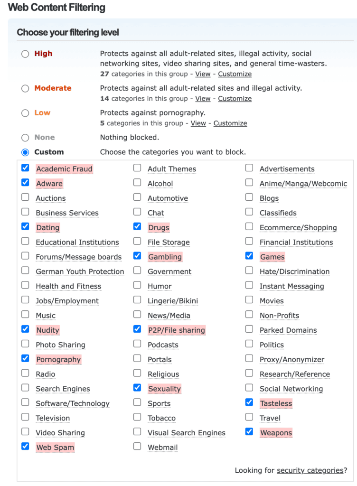Check the Webmail category box
The height and width of the screenshot is (486, 357).
[137, 447]
